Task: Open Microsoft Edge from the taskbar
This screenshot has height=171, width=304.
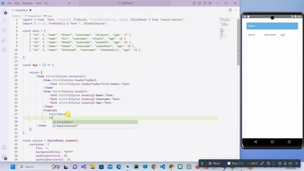Action: 119,167
